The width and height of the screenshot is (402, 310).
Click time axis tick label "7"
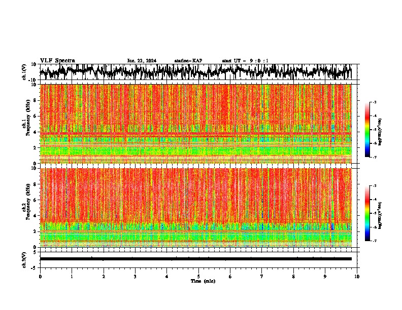262,277
